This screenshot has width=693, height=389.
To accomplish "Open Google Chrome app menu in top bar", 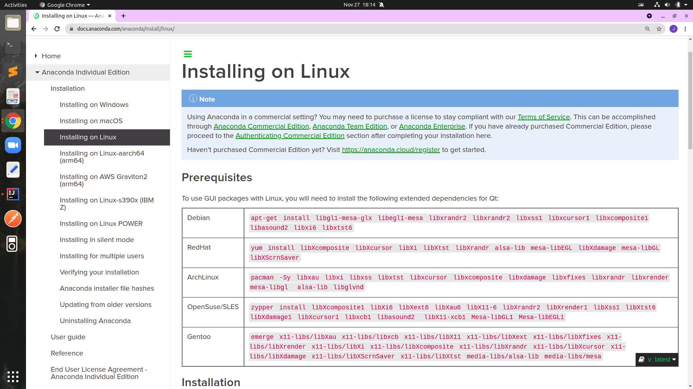I will click(65, 5).
